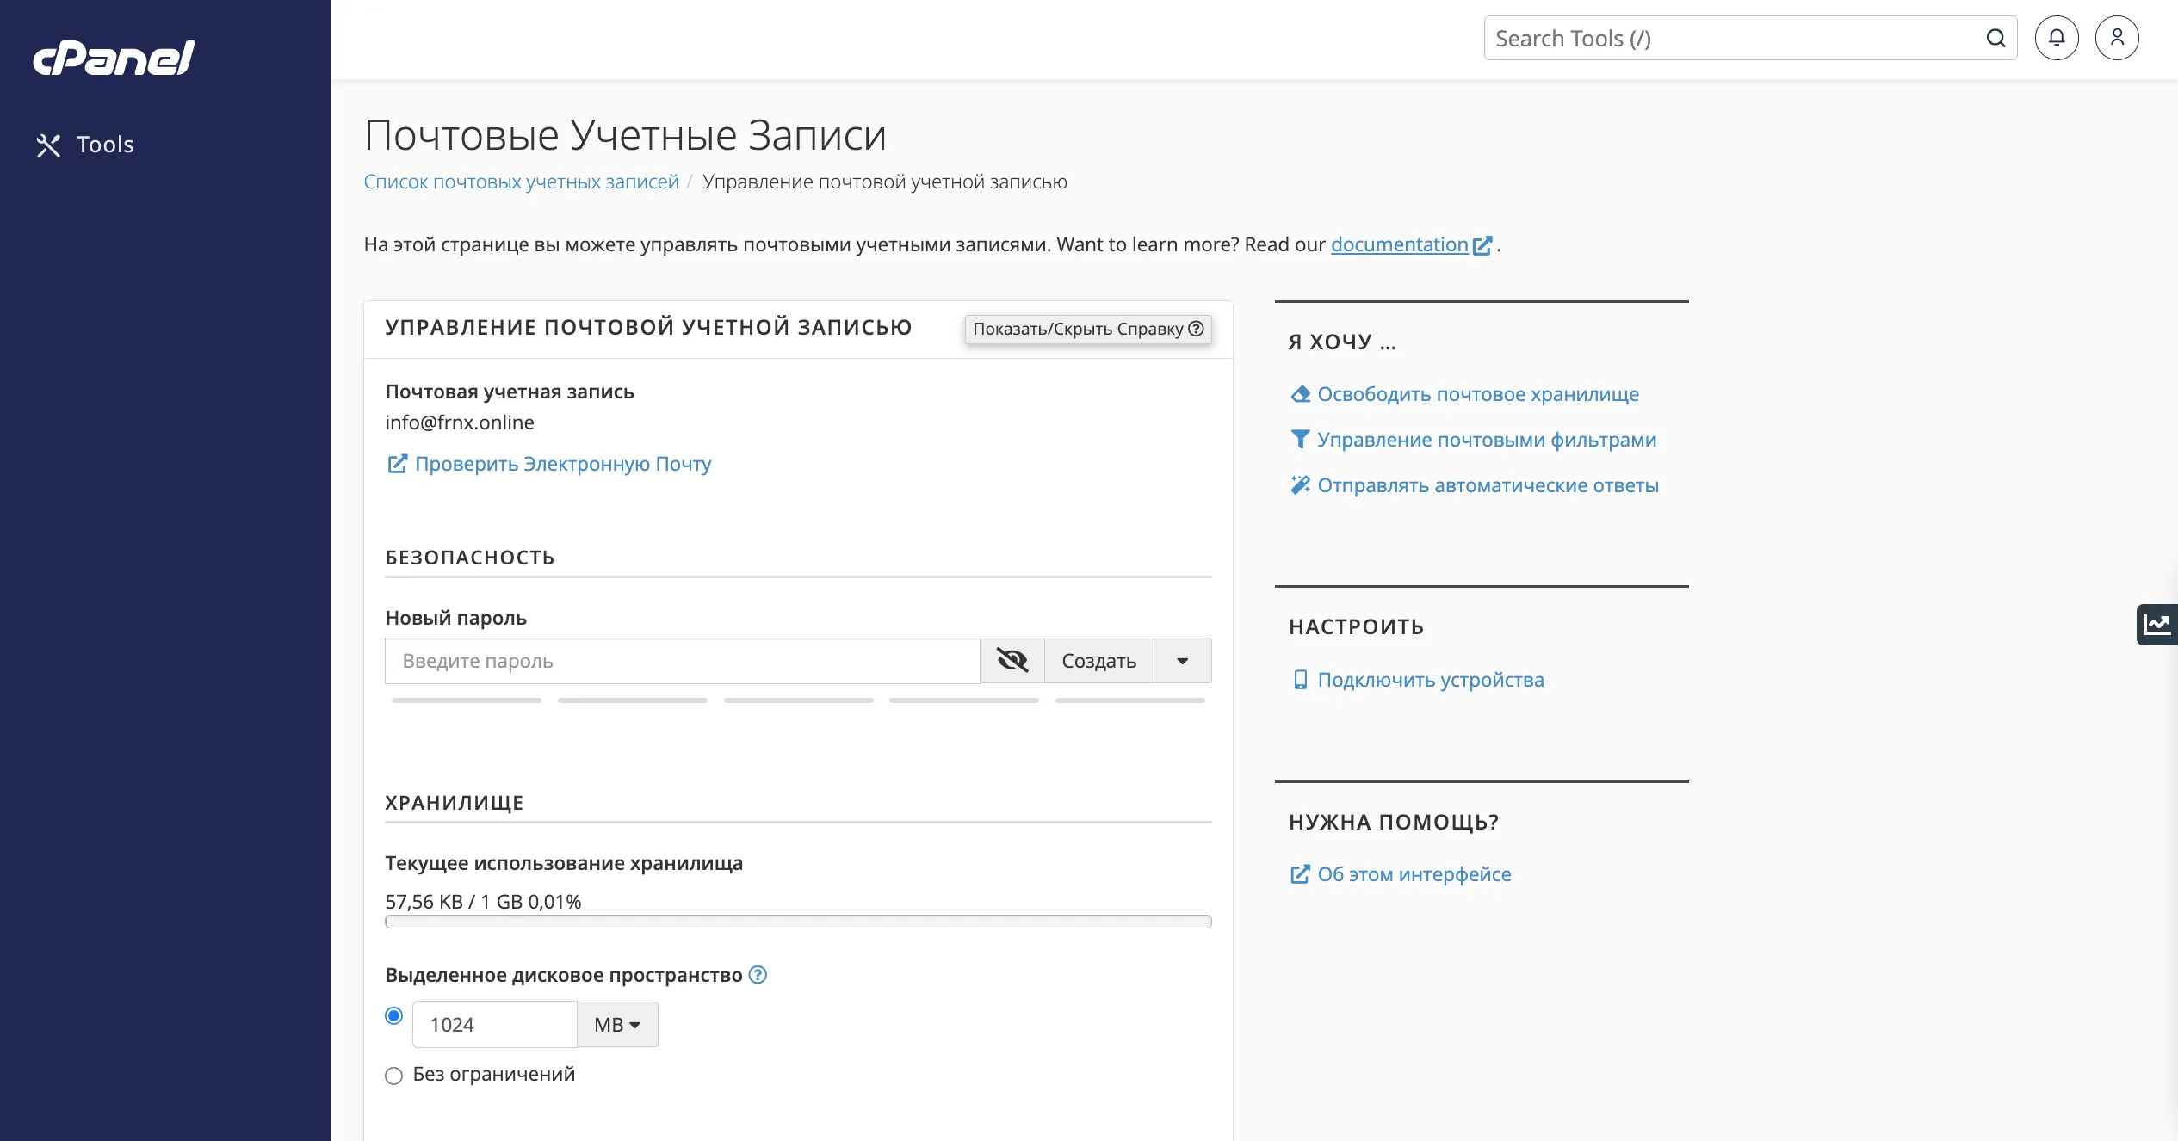2178x1141 pixels.
Task: Open the user account icon menu
Action: click(2116, 38)
